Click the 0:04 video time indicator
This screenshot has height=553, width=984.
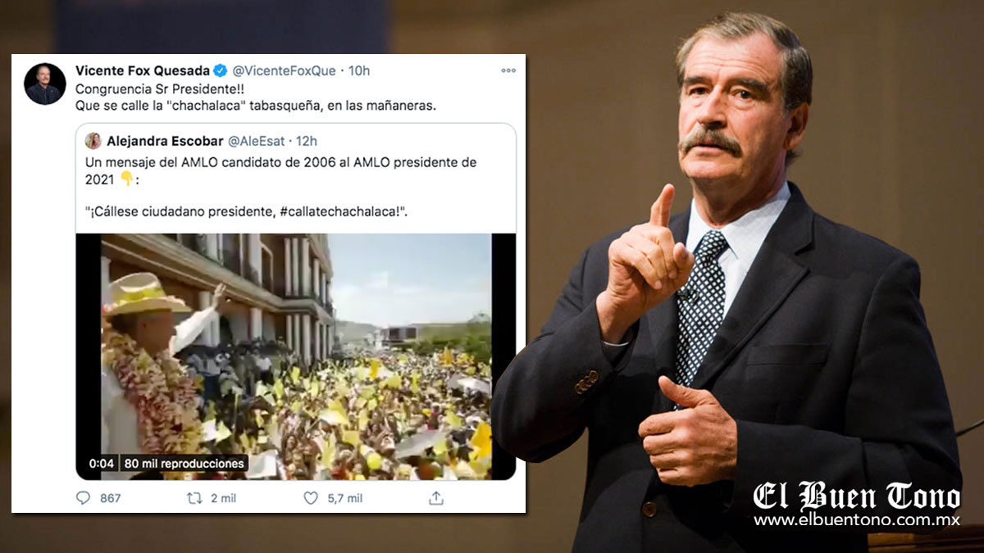102,464
